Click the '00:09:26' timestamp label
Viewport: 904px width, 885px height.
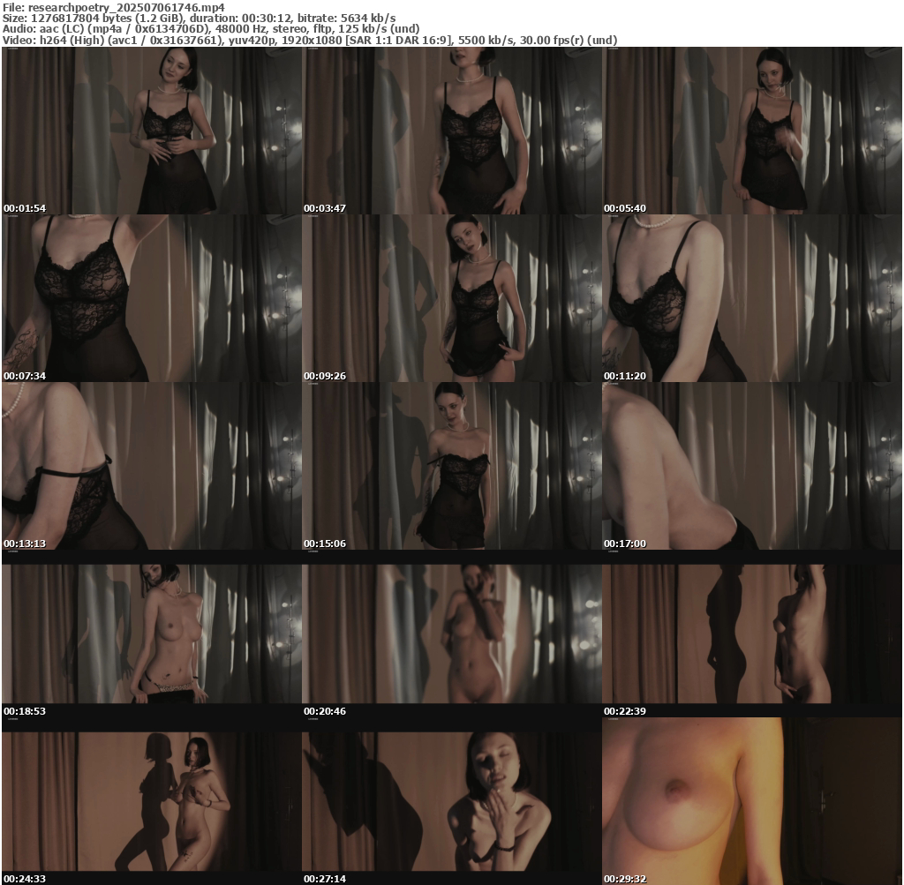pos(325,376)
